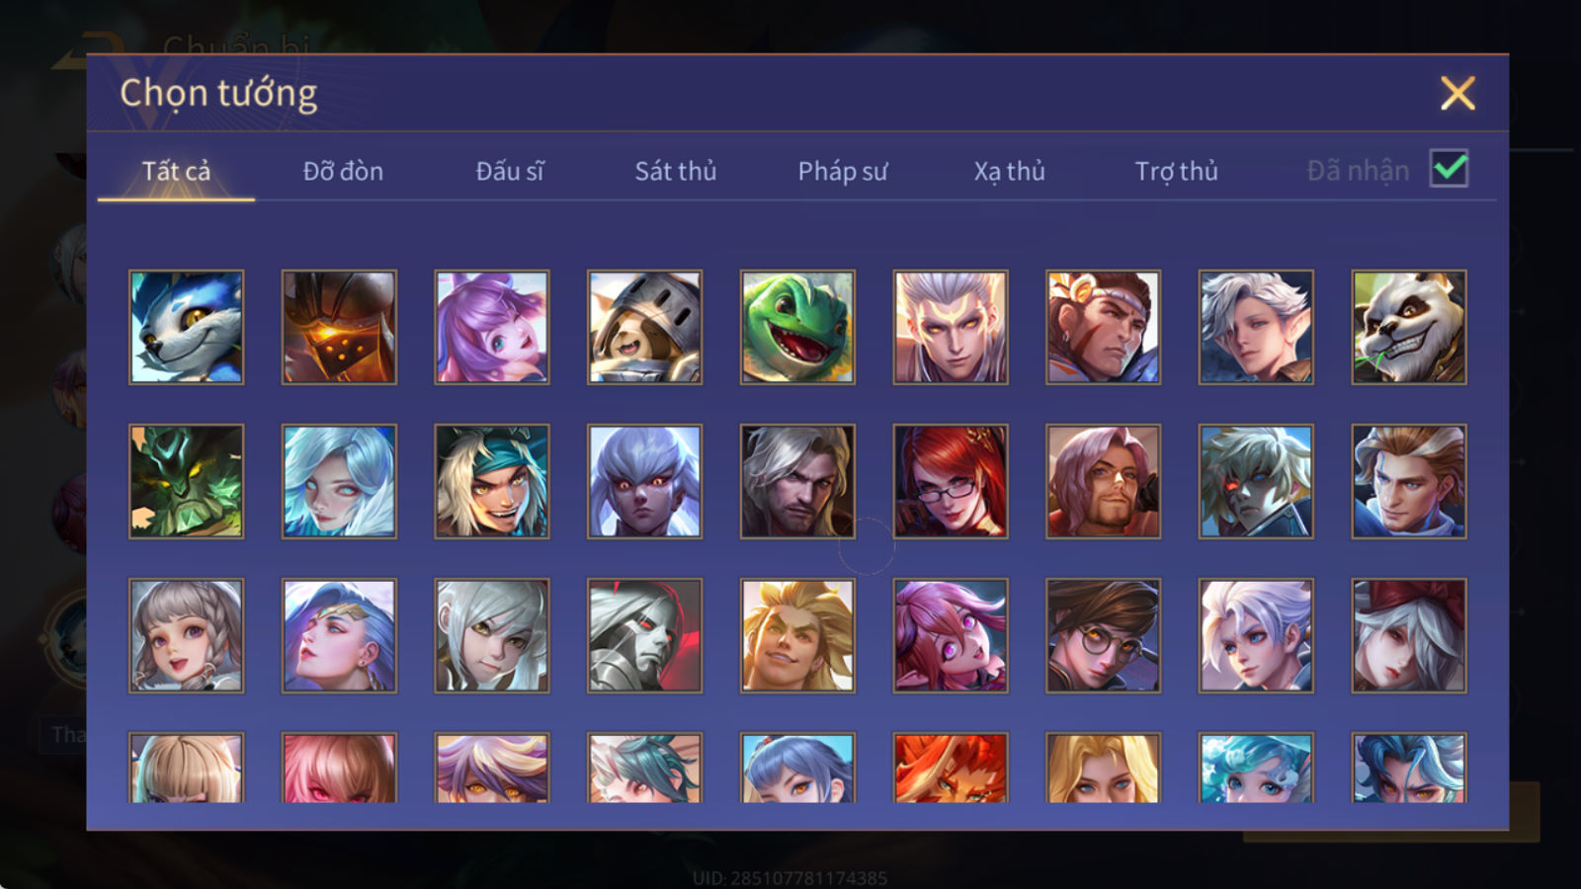Pick the panda hero chewing bamboo
This screenshot has height=889, width=1581.
pos(1409,327)
